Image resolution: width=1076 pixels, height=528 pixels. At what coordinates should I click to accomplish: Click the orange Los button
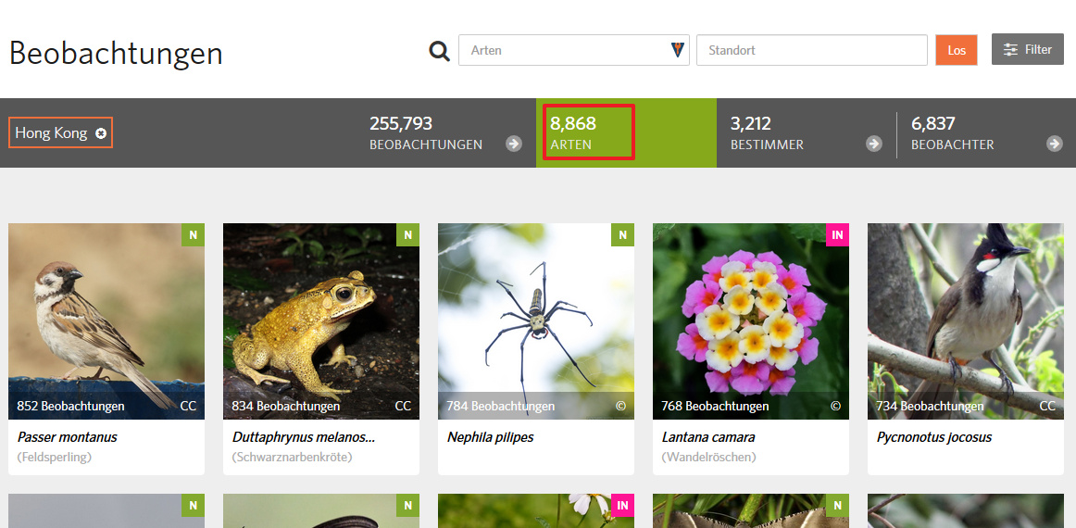coord(956,50)
